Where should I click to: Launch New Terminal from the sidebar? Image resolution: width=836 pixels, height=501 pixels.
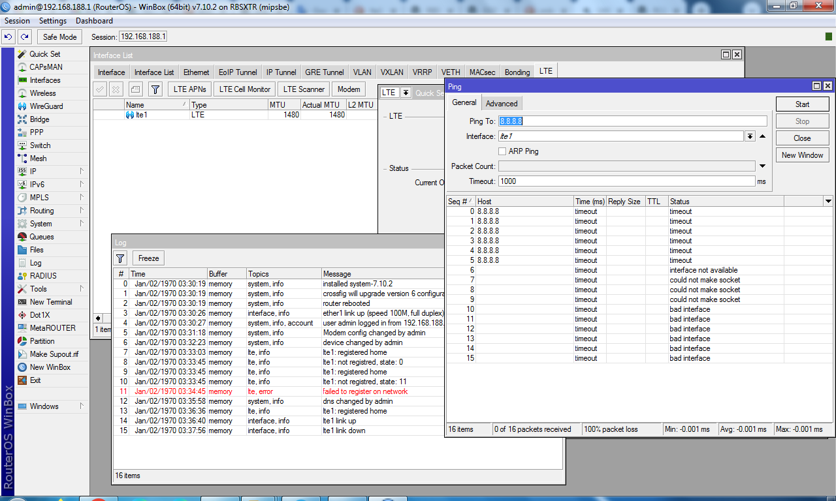tap(51, 302)
